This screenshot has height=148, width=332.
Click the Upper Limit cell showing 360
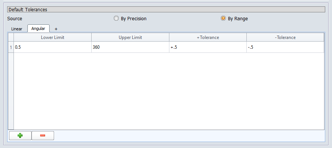[x=130, y=47]
